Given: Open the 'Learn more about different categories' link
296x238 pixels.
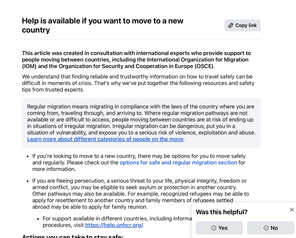Looking at the screenshot, I should pyautogui.click(x=105, y=139).
